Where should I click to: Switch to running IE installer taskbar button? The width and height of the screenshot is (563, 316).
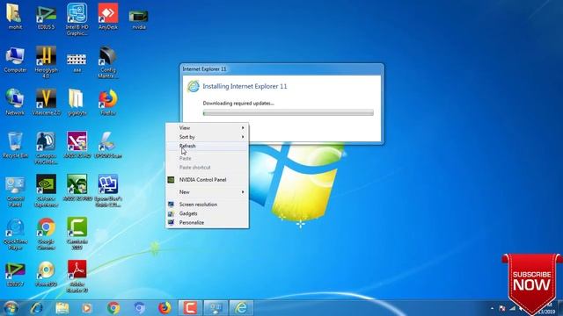[x=241, y=308]
